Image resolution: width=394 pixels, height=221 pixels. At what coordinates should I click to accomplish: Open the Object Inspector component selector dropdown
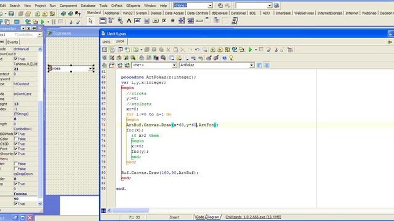pyautogui.click(x=39, y=34)
